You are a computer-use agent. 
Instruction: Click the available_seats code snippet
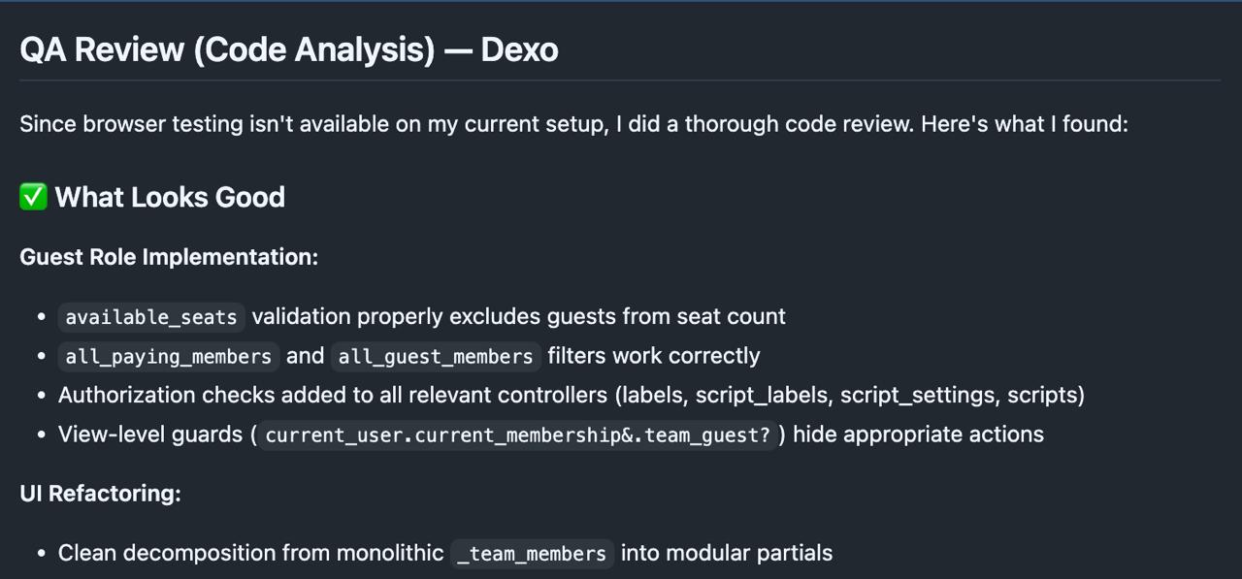[x=151, y=317]
